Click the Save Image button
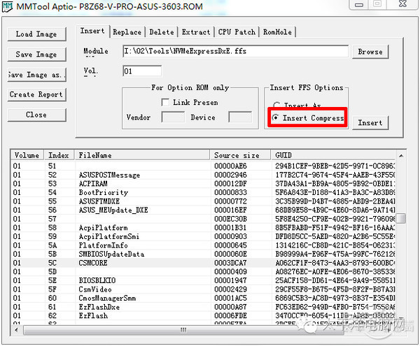This screenshot has height=346, width=420. pyautogui.click(x=36, y=55)
